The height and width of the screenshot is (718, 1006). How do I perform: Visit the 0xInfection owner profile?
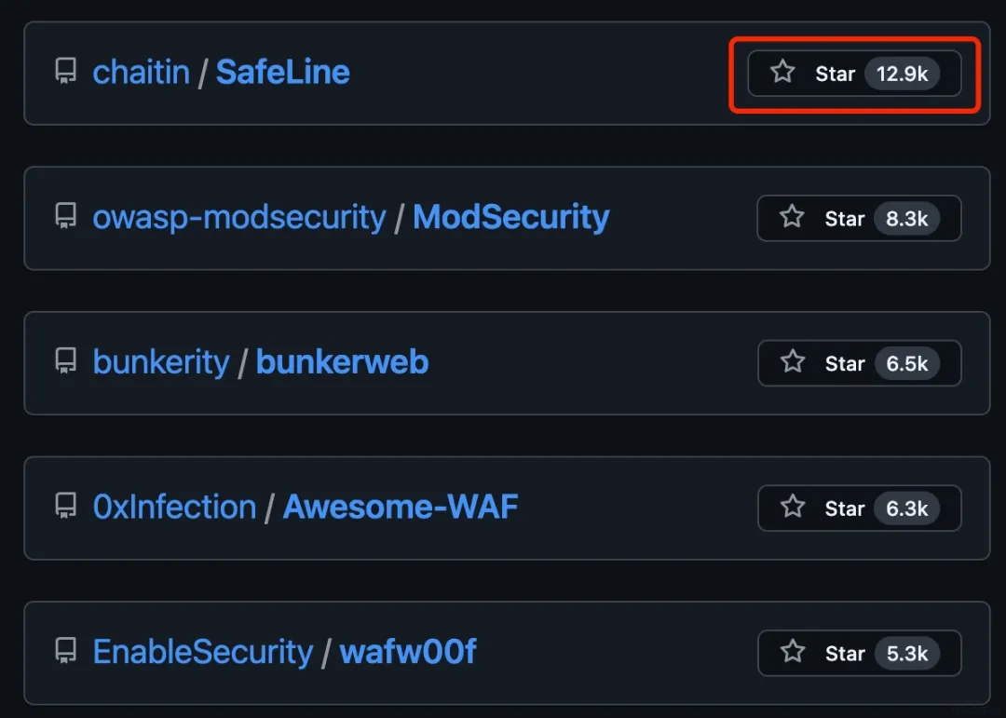pyautogui.click(x=174, y=507)
